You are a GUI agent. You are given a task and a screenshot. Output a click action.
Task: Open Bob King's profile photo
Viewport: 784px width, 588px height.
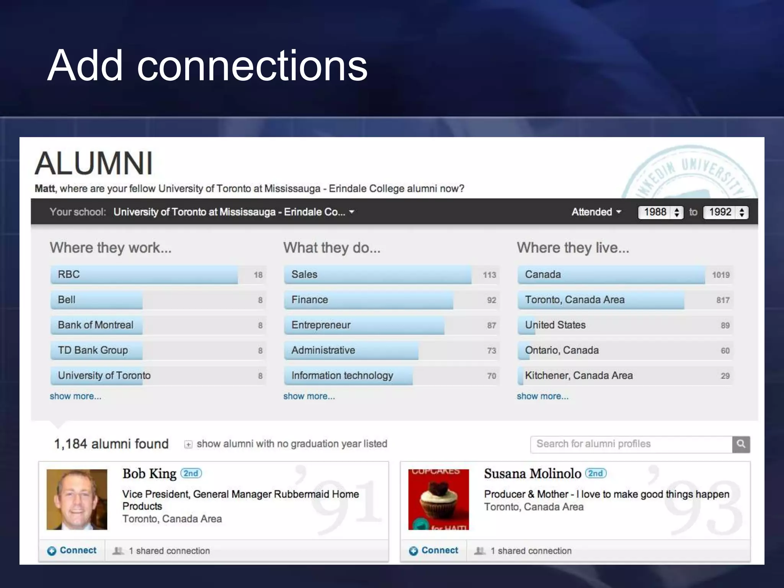pos(77,500)
